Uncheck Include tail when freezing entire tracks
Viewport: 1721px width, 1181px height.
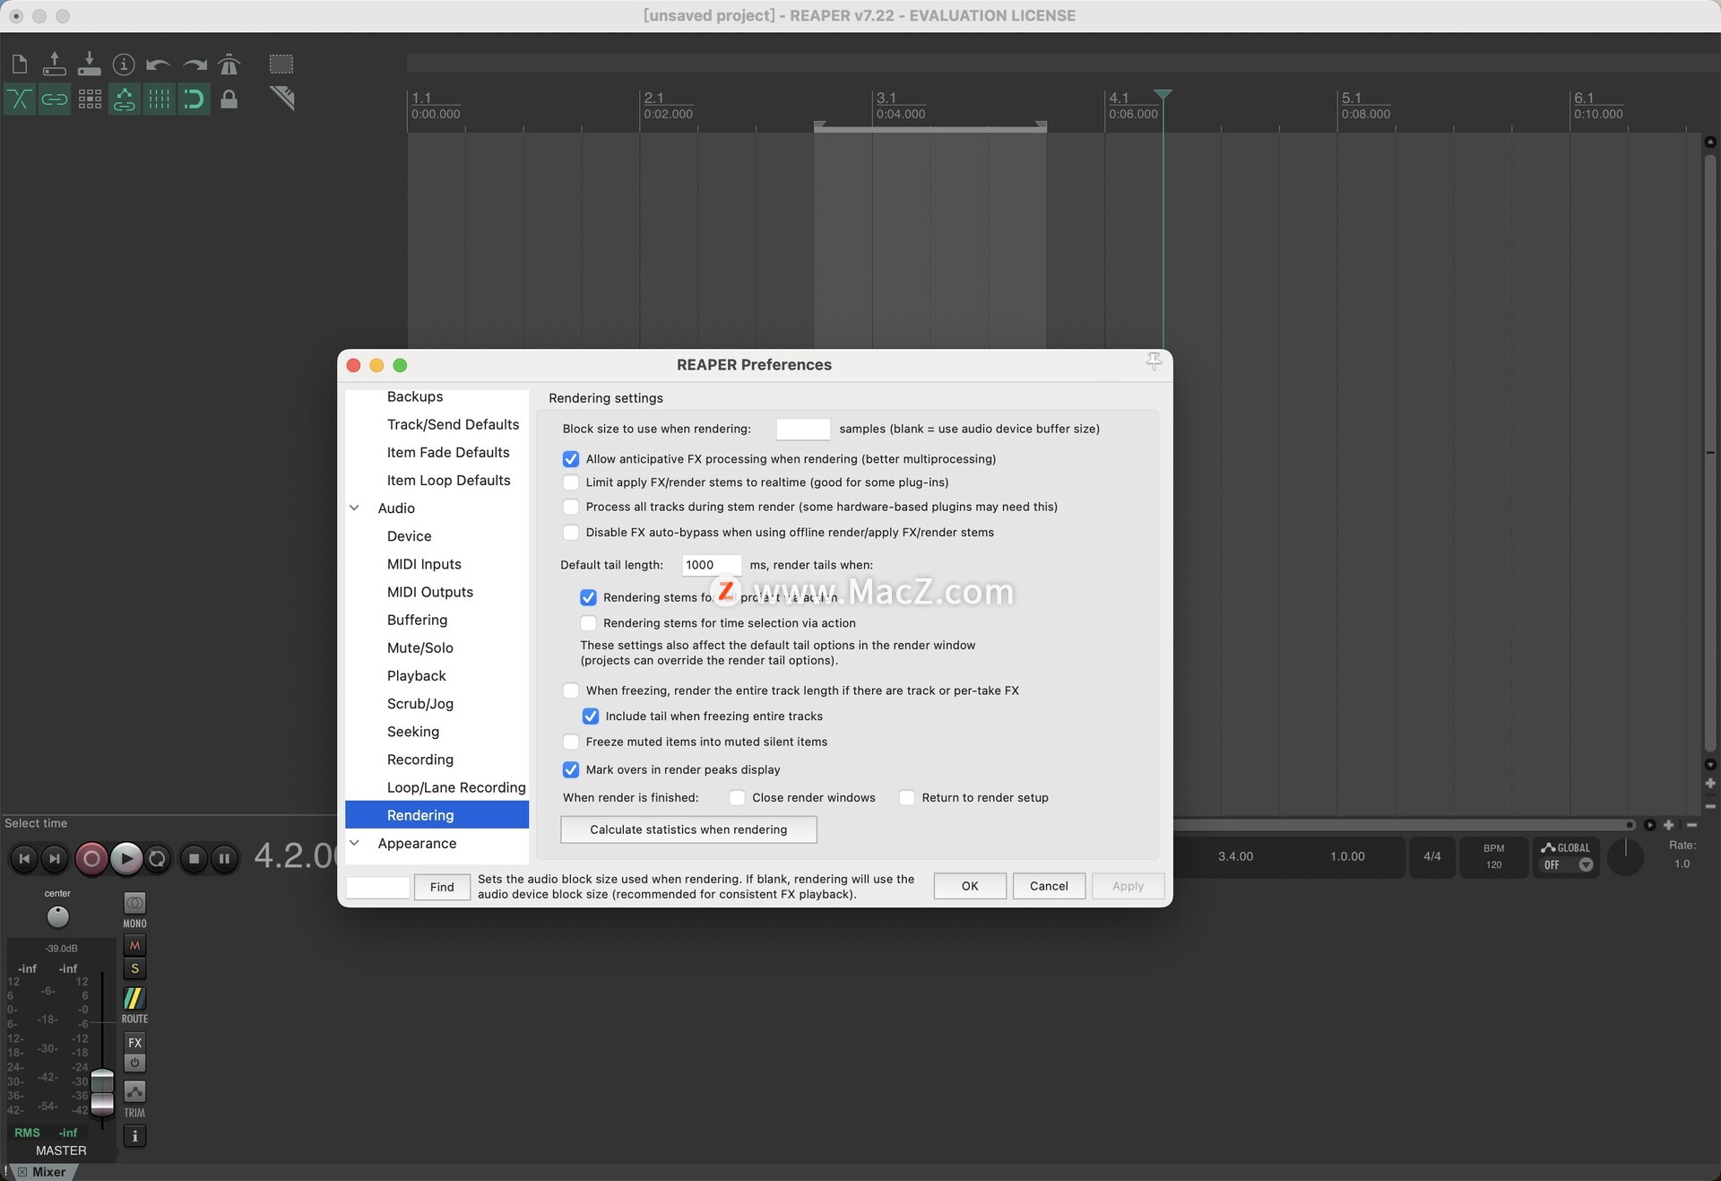(x=591, y=716)
